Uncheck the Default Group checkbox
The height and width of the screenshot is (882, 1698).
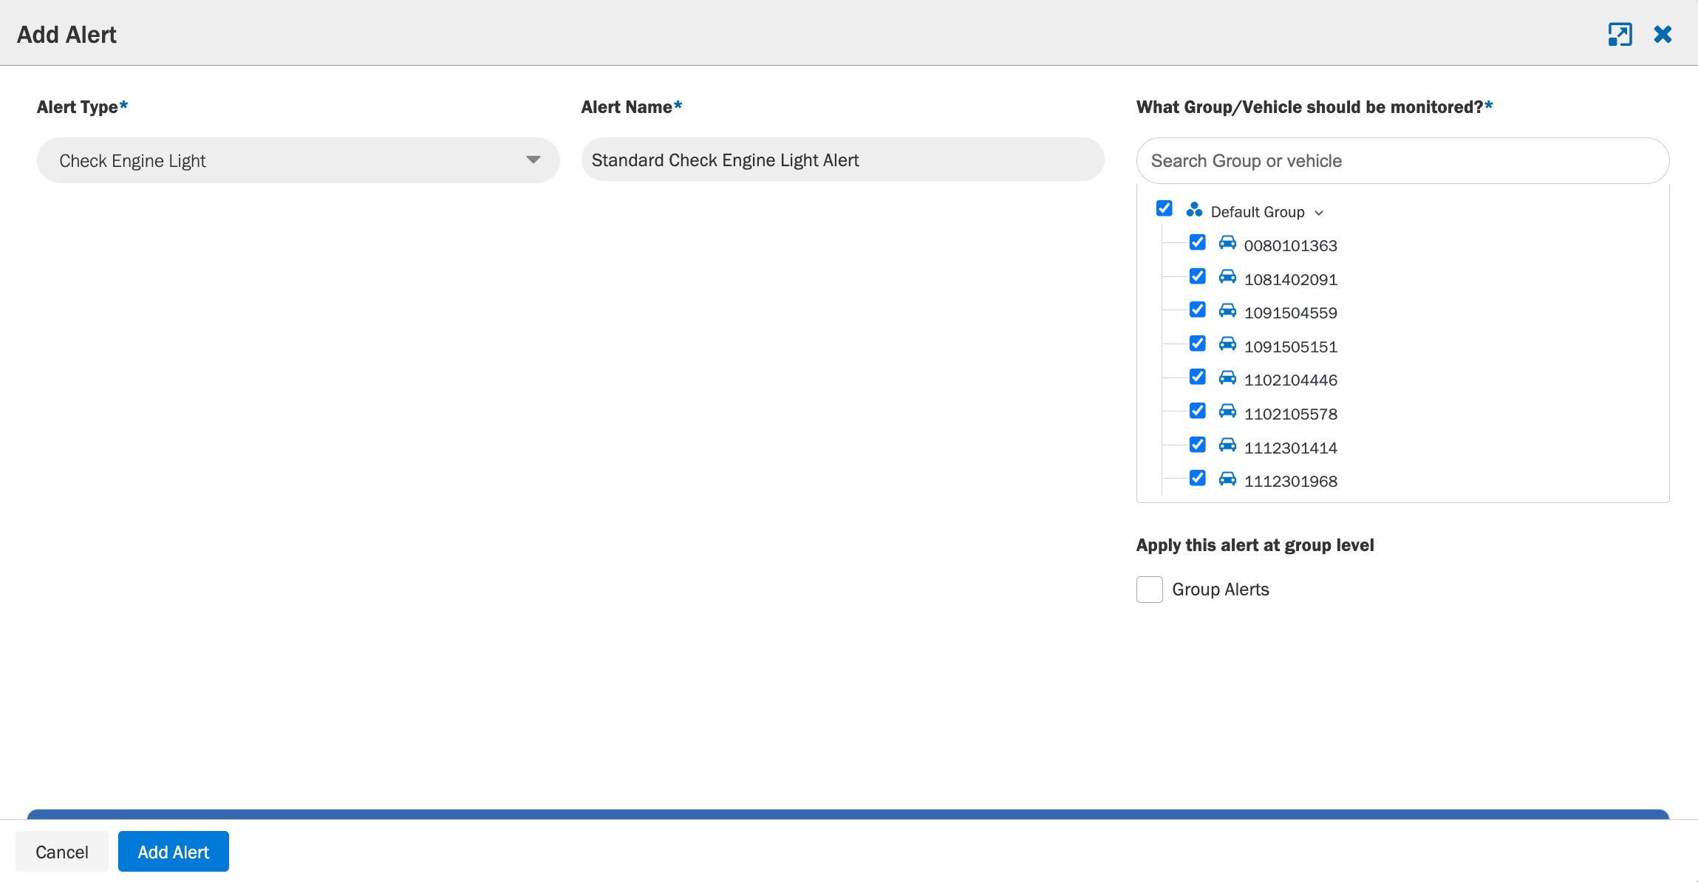tap(1165, 208)
